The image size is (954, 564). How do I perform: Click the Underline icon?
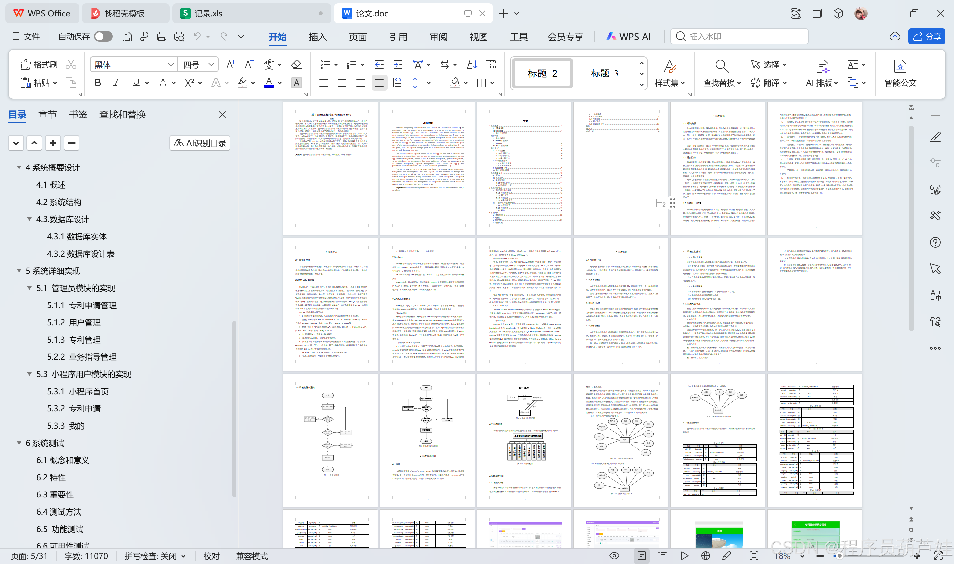point(136,82)
